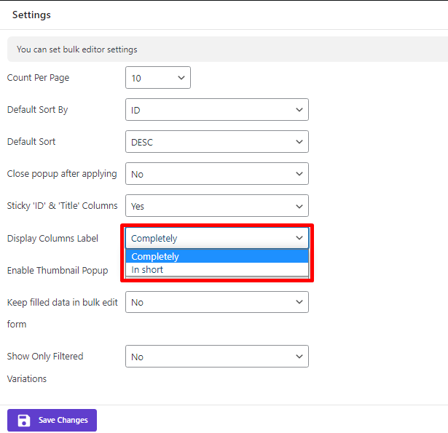Click the Save Changes button text
Image resolution: width=448 pixels, height=433 pixels.
pyautogui.click(x=63, y=420)
